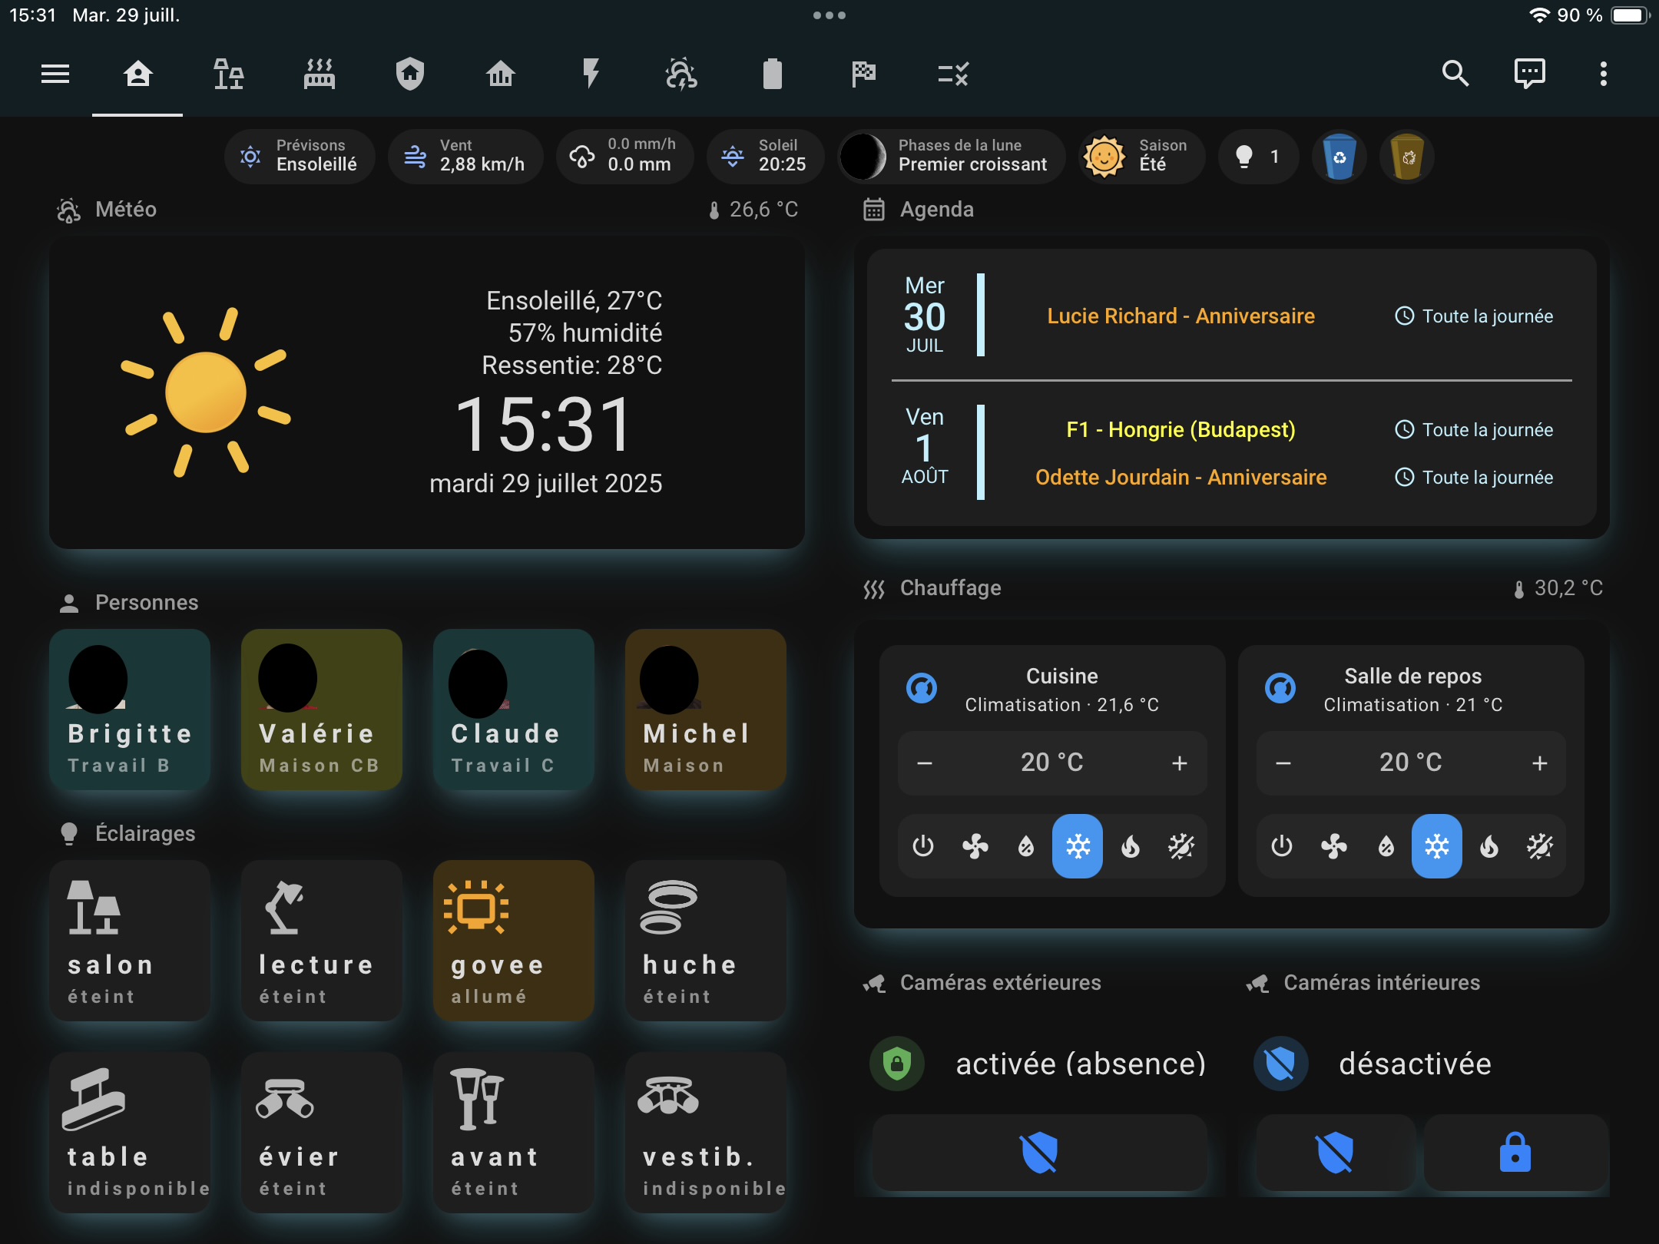Turn off Cuisine climate with power icon
The height and width of the screenshot is (1244, 1659).
pos(922,846)
